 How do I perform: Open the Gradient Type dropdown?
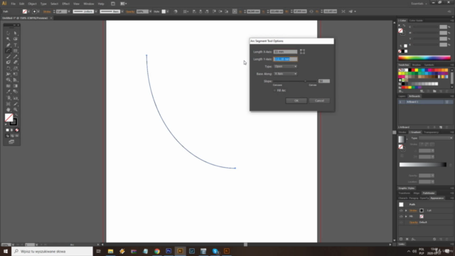pyautogui.click(x=436, y=138)
